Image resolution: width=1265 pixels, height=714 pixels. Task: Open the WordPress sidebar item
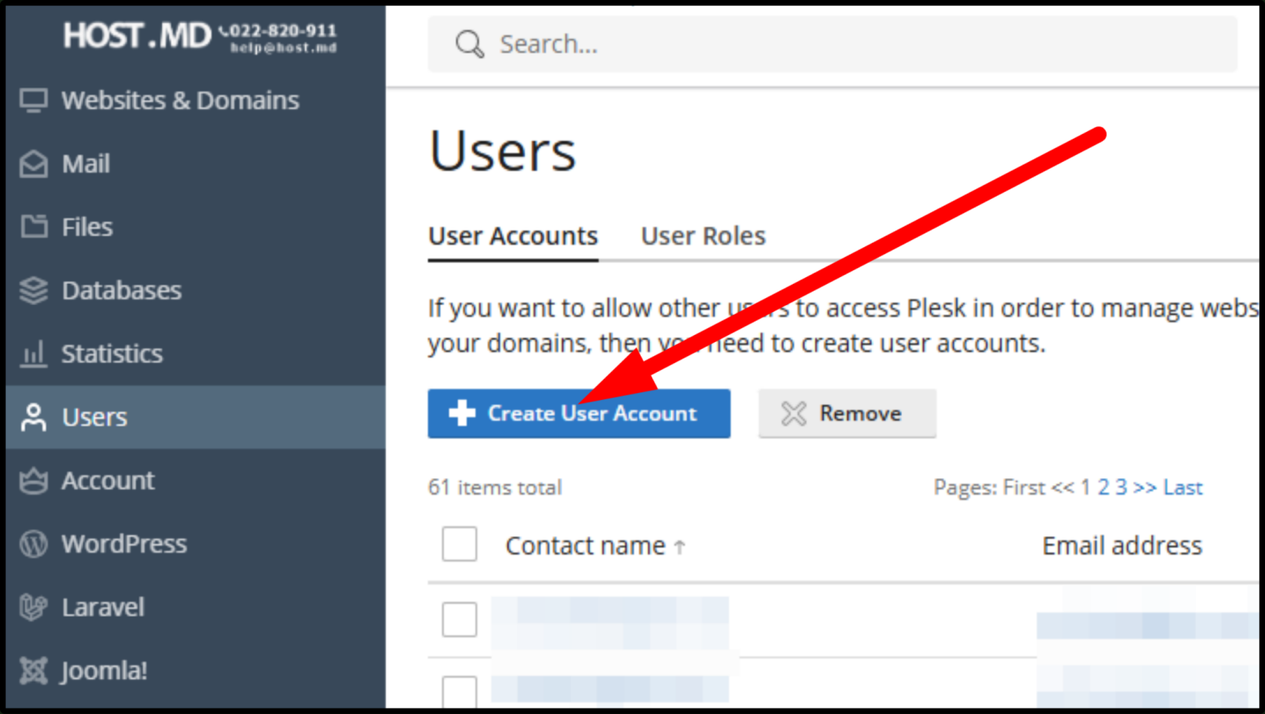(x=196, y=544)
